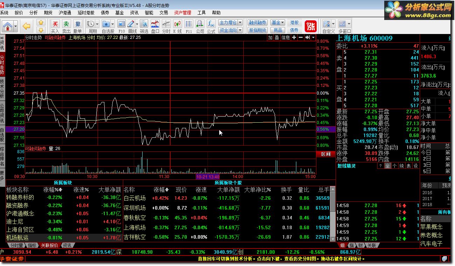Click the minus icon in chart header

301,37
